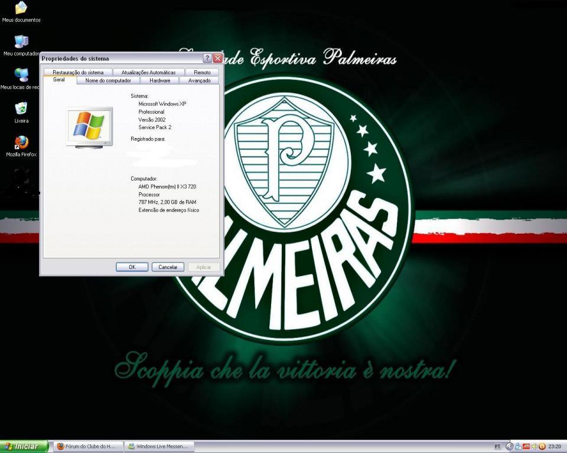The width and height of the screenshot is (567, 453).
Task: Click the Aplicar button
Action: pos(204,267)
